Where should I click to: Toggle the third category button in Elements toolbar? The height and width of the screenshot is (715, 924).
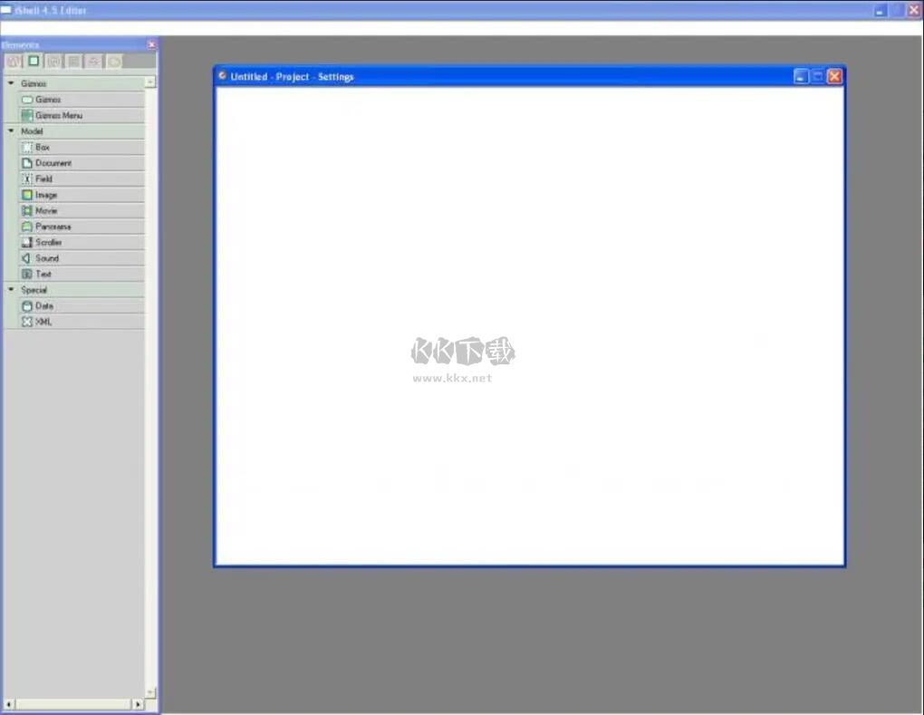(53, 61)
